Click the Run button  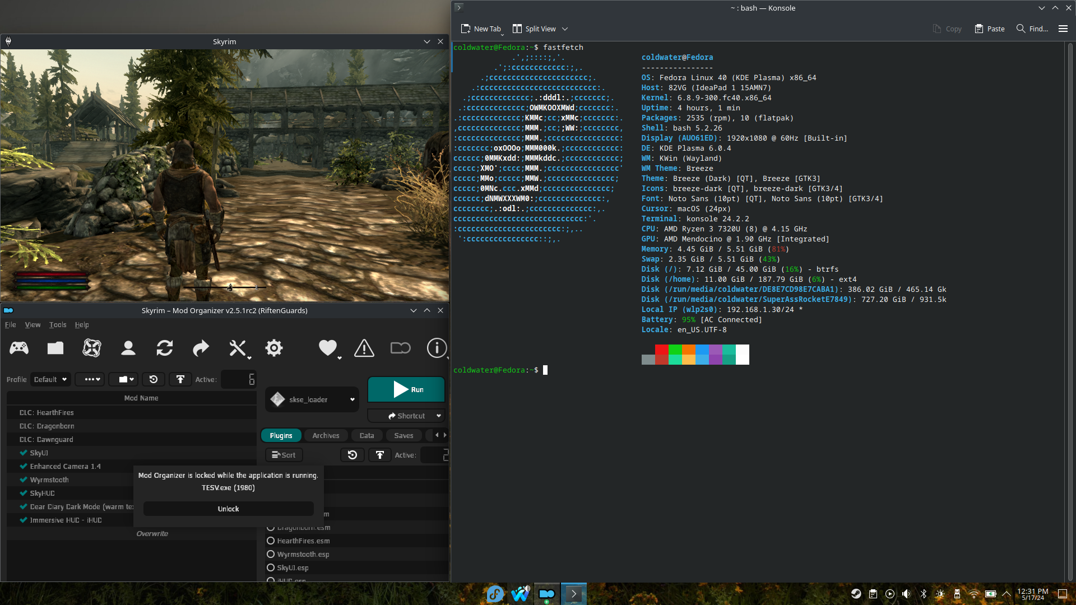(406, 389)
